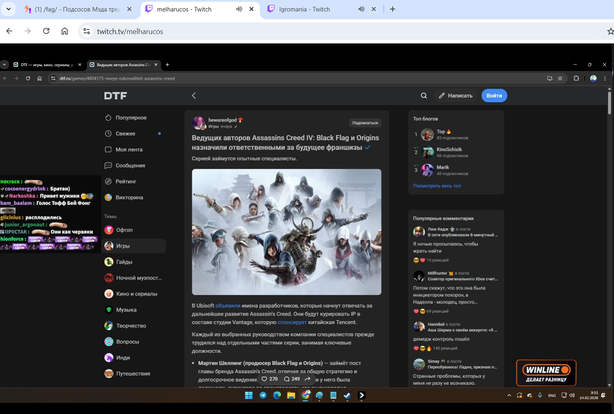Mute the melharucos tab audio icon

(239, 9)
